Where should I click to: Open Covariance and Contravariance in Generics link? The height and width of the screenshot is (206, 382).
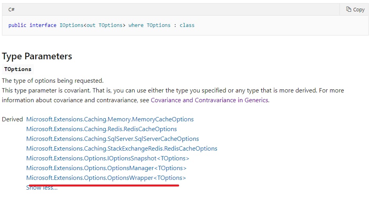(x=210, y=100)
